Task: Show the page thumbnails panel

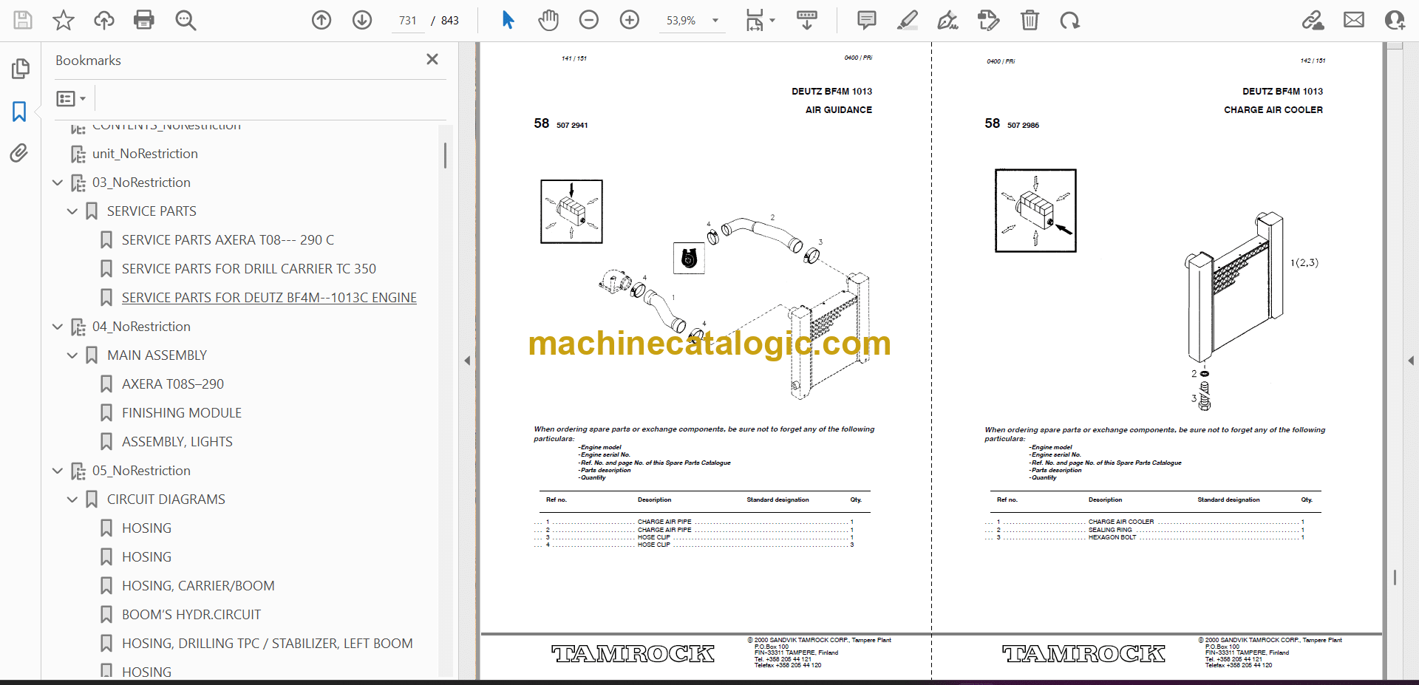Action: click(20, 69)
